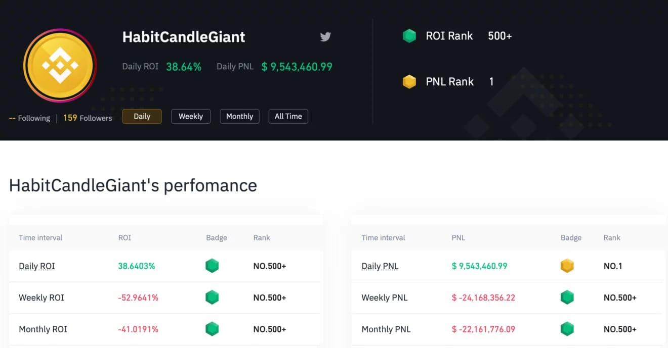View the 159 Followers list
Image resolution: width=668 pixels, height=348 pixels.
pyautogui.click(x=87, y=118)
